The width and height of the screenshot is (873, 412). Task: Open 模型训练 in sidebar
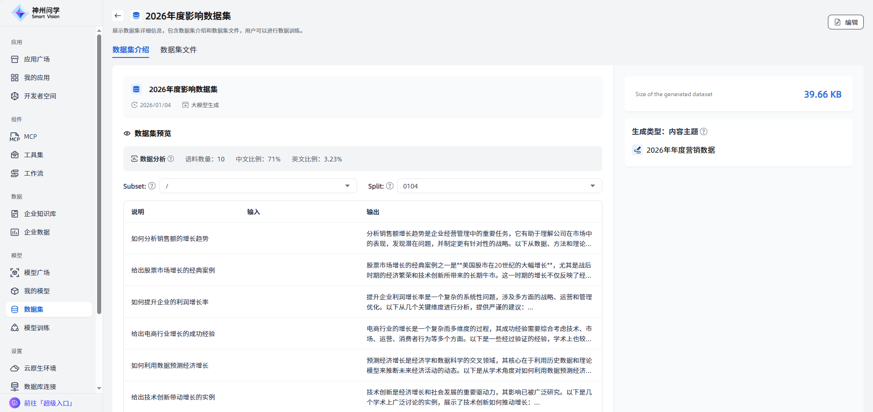pos(36,328)
